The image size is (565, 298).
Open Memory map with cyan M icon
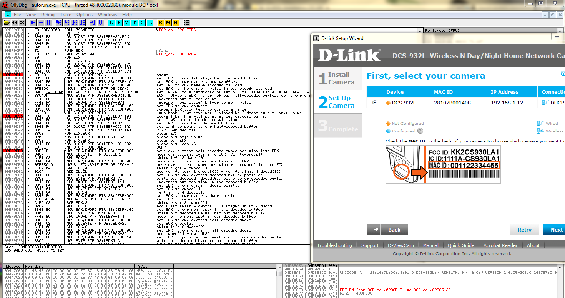click(x=126, y=23)
